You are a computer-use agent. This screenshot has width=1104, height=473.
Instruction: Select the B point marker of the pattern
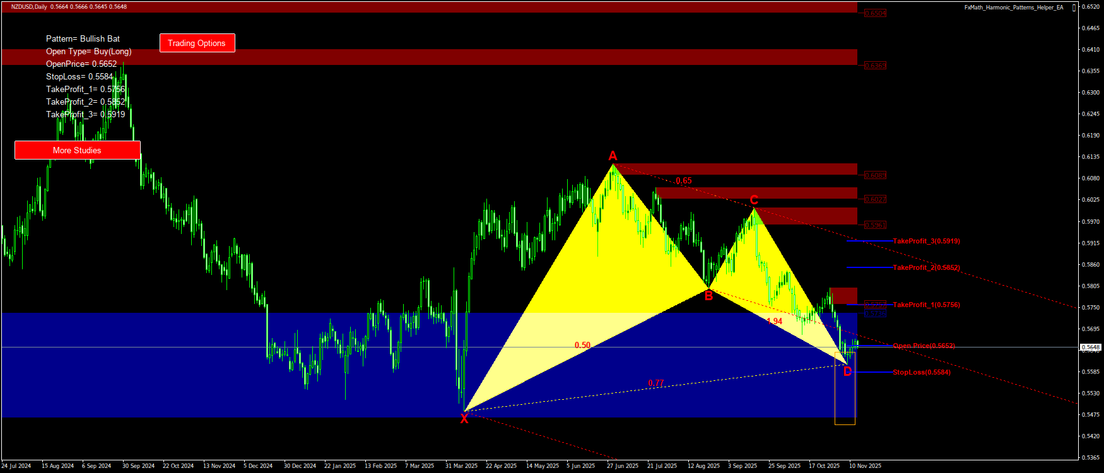click(708, 296)
